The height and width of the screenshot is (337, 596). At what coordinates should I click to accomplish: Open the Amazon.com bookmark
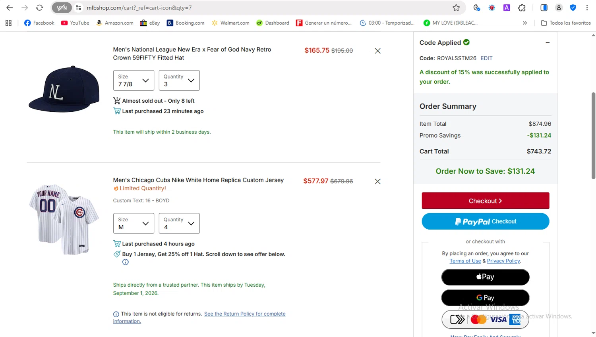pos(115,23)
